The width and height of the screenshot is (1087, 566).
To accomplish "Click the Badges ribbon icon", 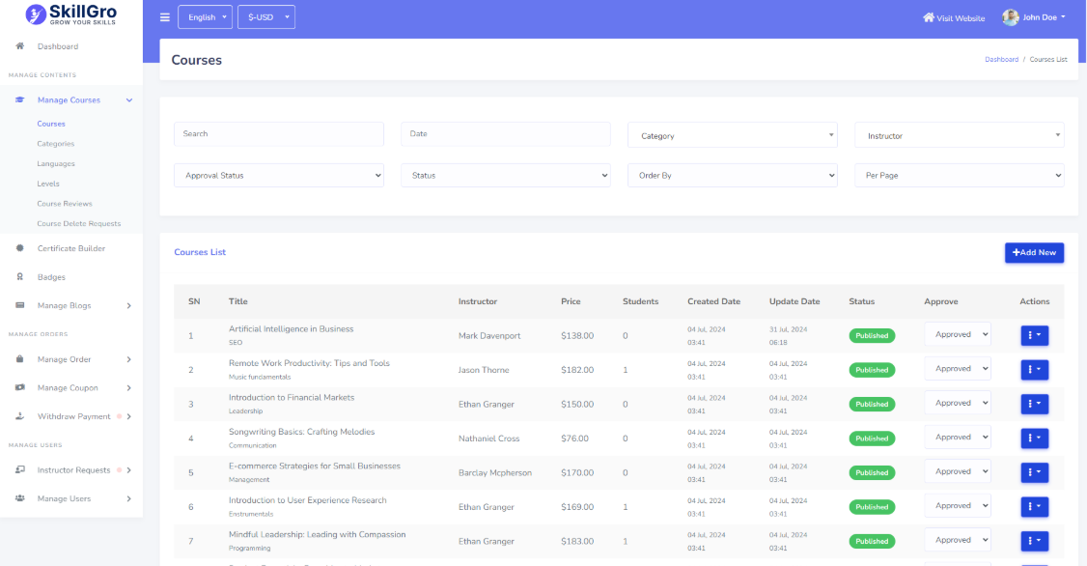I will [19, 277].
